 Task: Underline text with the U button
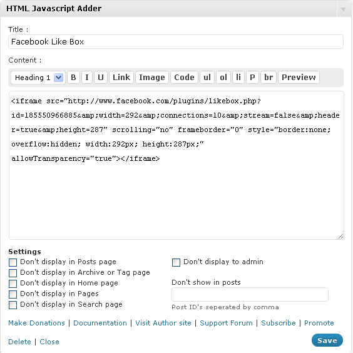pyautogui.click(x=101, y=78)
